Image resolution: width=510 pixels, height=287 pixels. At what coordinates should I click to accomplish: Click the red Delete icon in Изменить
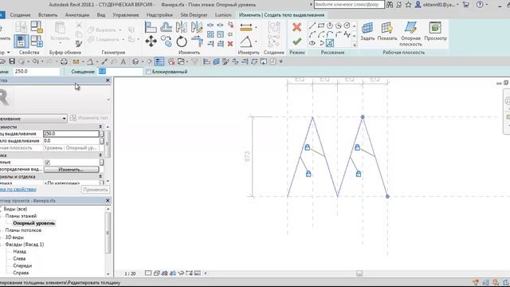pyautogui.click(x=230, y=43)
